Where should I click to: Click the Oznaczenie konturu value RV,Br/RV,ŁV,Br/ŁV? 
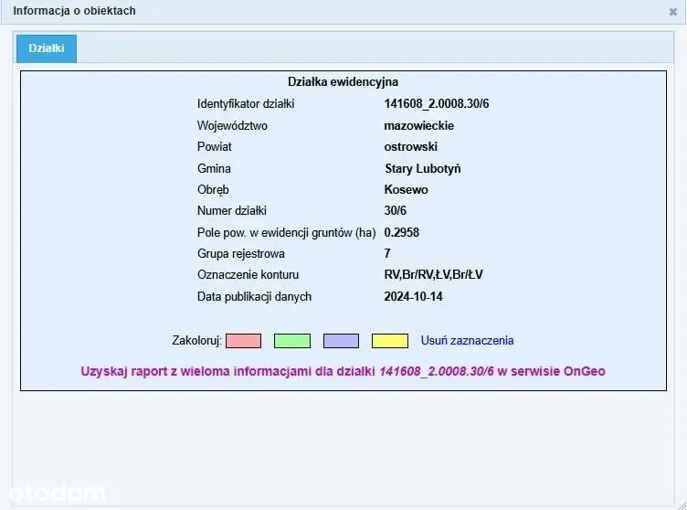(433, 275)
